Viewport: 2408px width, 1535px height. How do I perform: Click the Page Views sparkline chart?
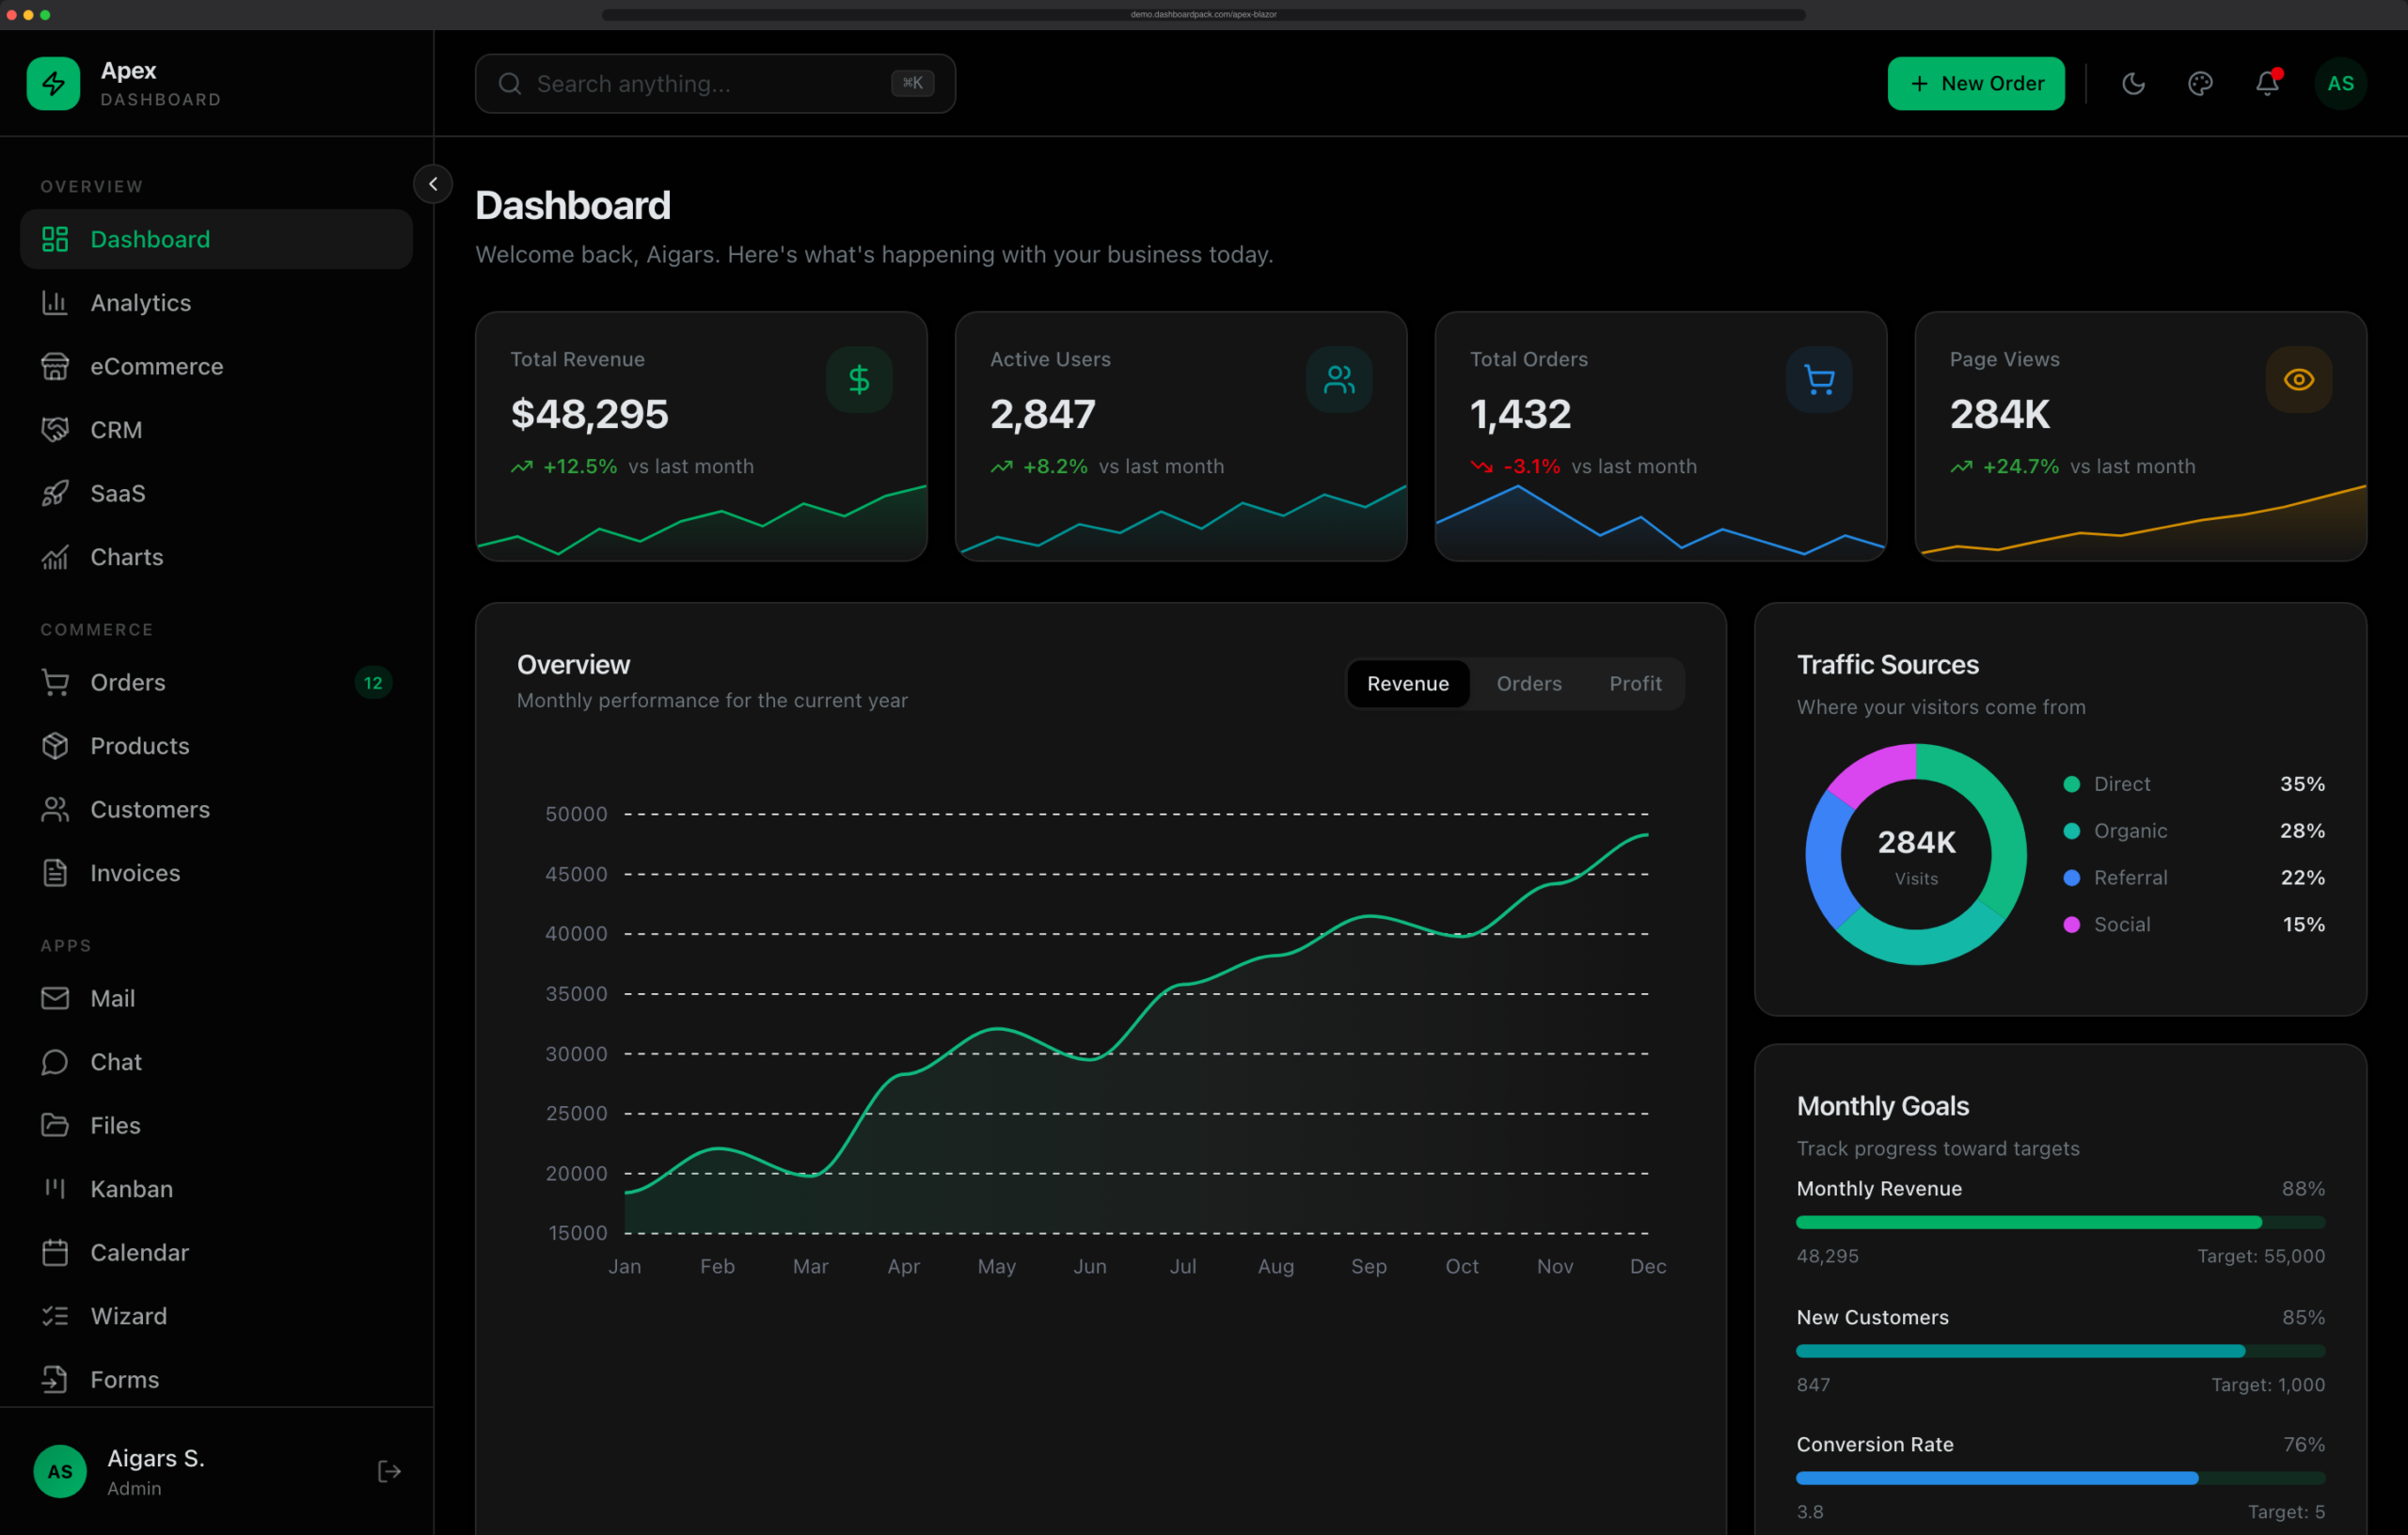coord(2140,521)
